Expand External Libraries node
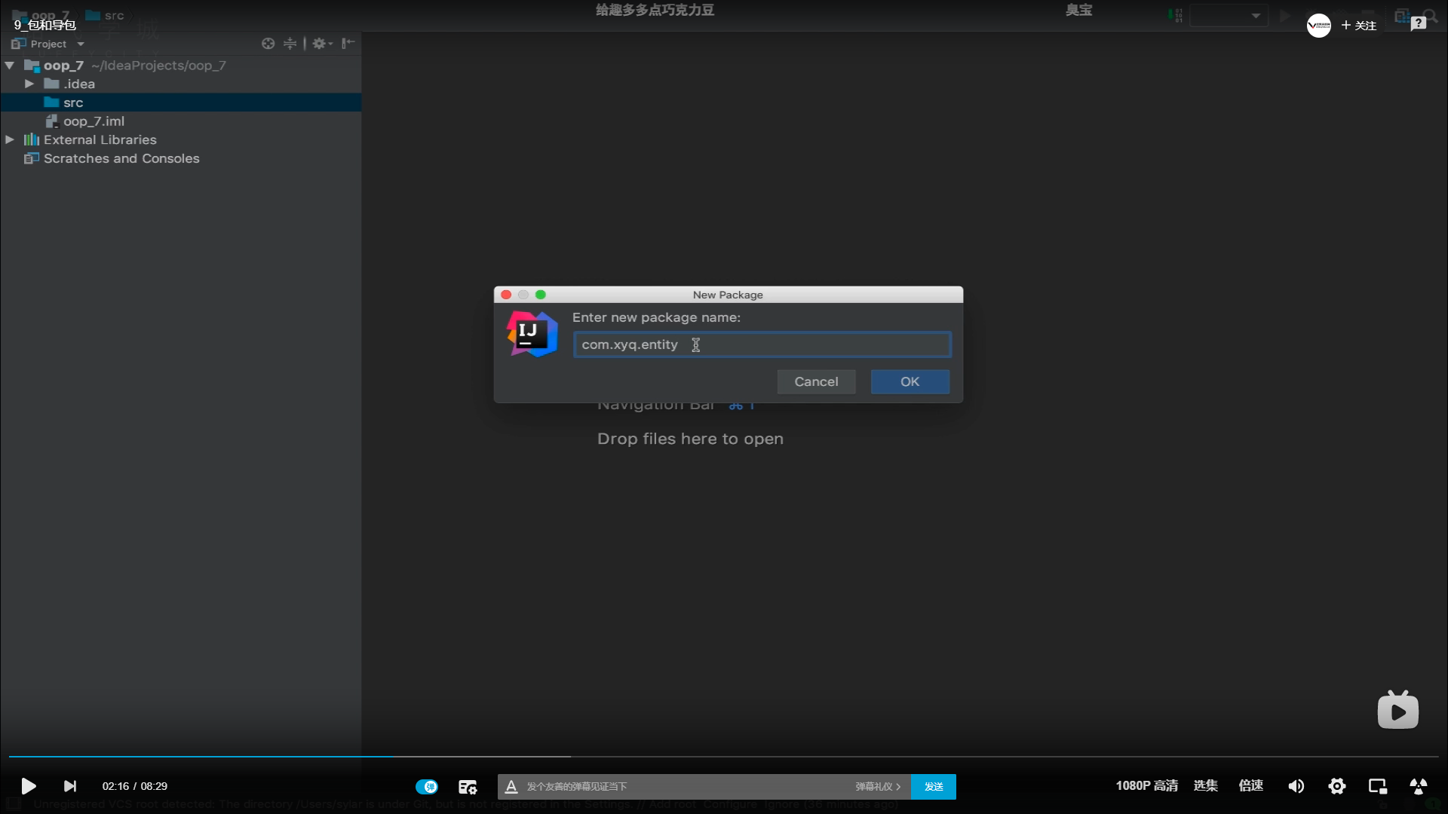Image resolution: width=1448 pixels, height=814 pixels. (10, 139)
